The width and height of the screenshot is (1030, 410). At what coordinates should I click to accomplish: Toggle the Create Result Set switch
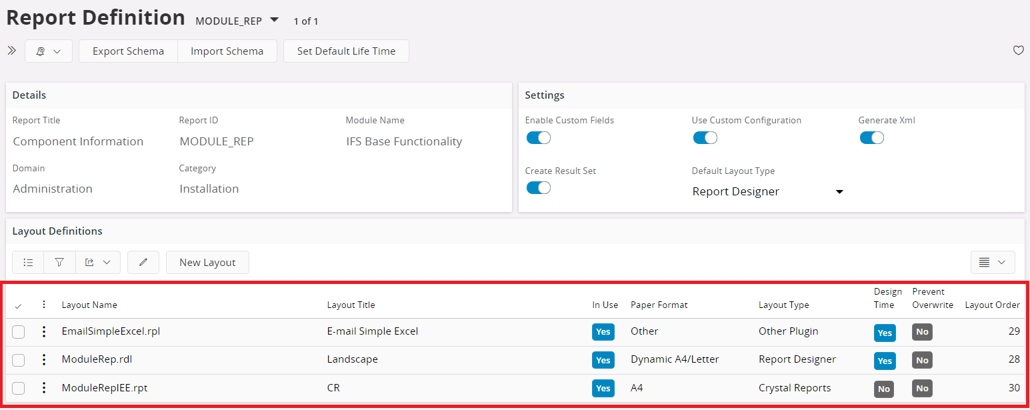click(538, 188)
